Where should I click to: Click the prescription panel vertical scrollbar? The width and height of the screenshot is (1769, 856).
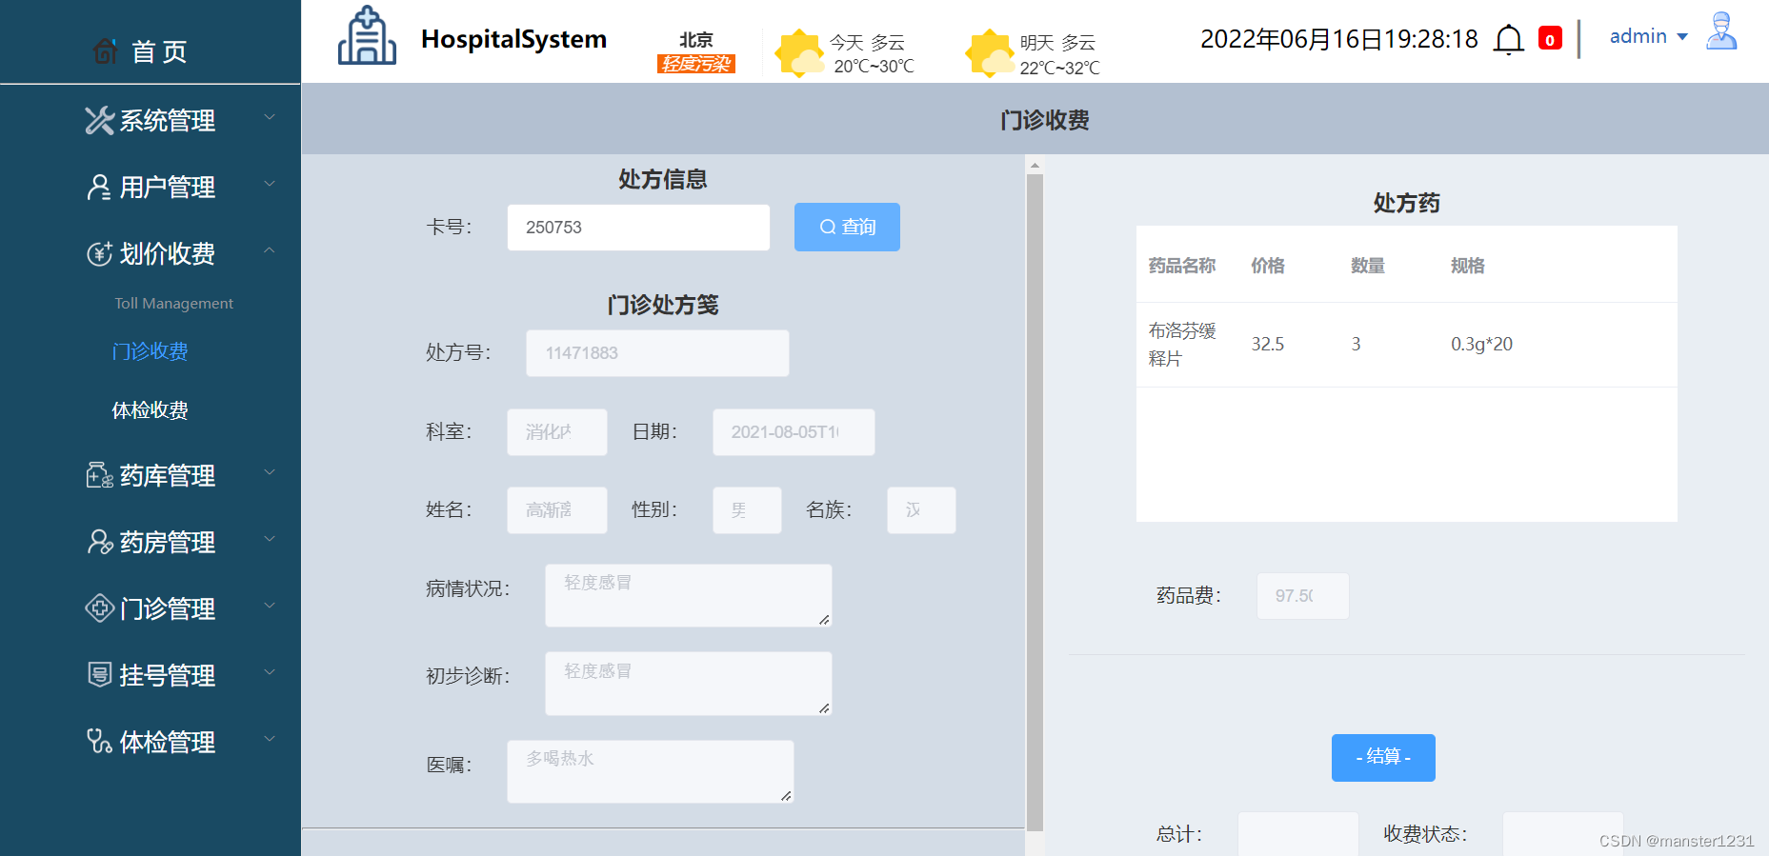1035,502
